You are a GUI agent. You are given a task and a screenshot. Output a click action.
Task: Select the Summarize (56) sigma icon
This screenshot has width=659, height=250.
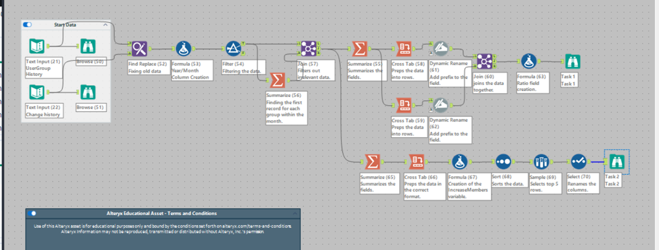(276, 79)
